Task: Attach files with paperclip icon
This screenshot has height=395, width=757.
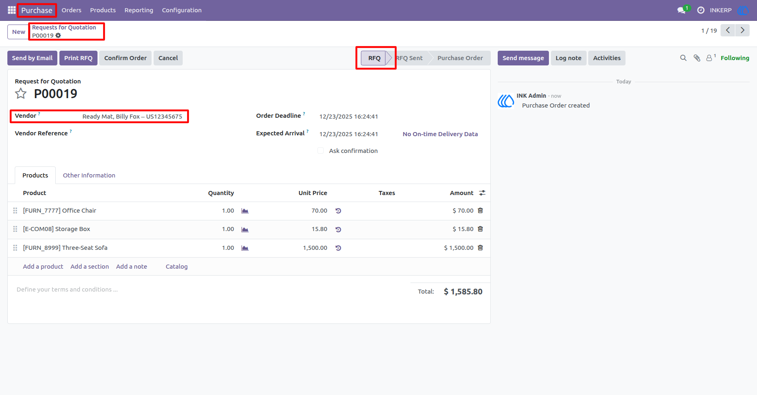Action: pos(697,58)
